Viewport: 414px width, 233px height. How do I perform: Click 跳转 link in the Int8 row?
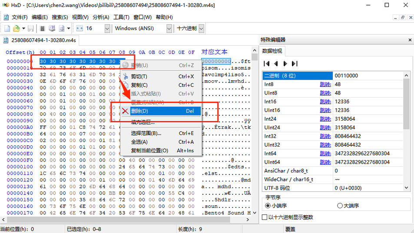click(x=325, y=84)
